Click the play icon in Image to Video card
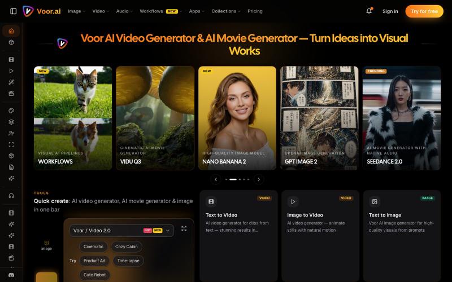 (x=293, y=201)
